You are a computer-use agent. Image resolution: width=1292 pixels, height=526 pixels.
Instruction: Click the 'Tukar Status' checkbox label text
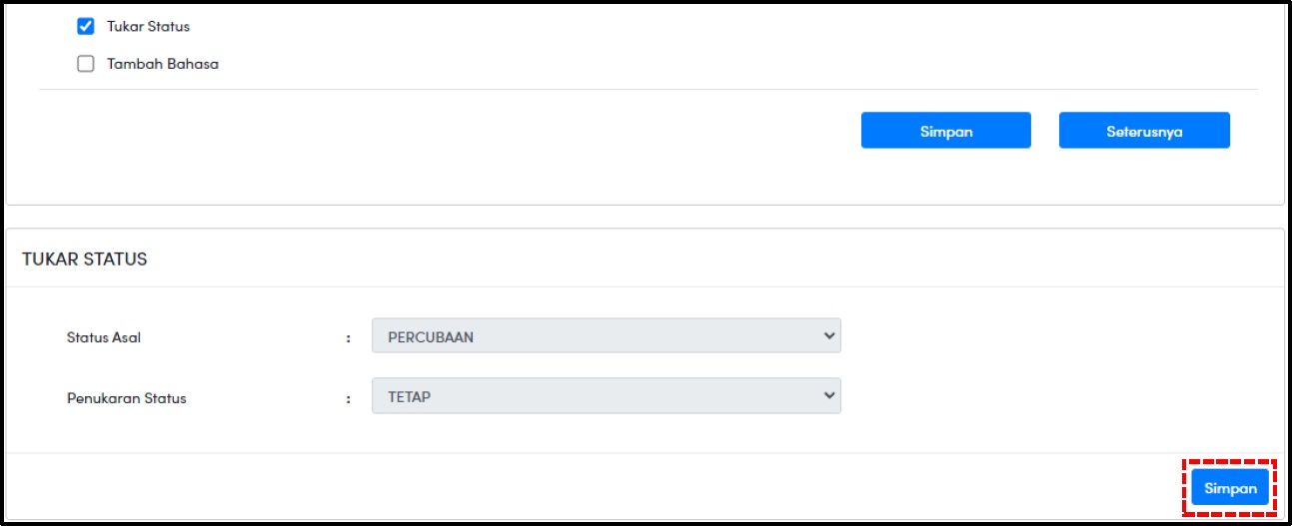[148, 26]
